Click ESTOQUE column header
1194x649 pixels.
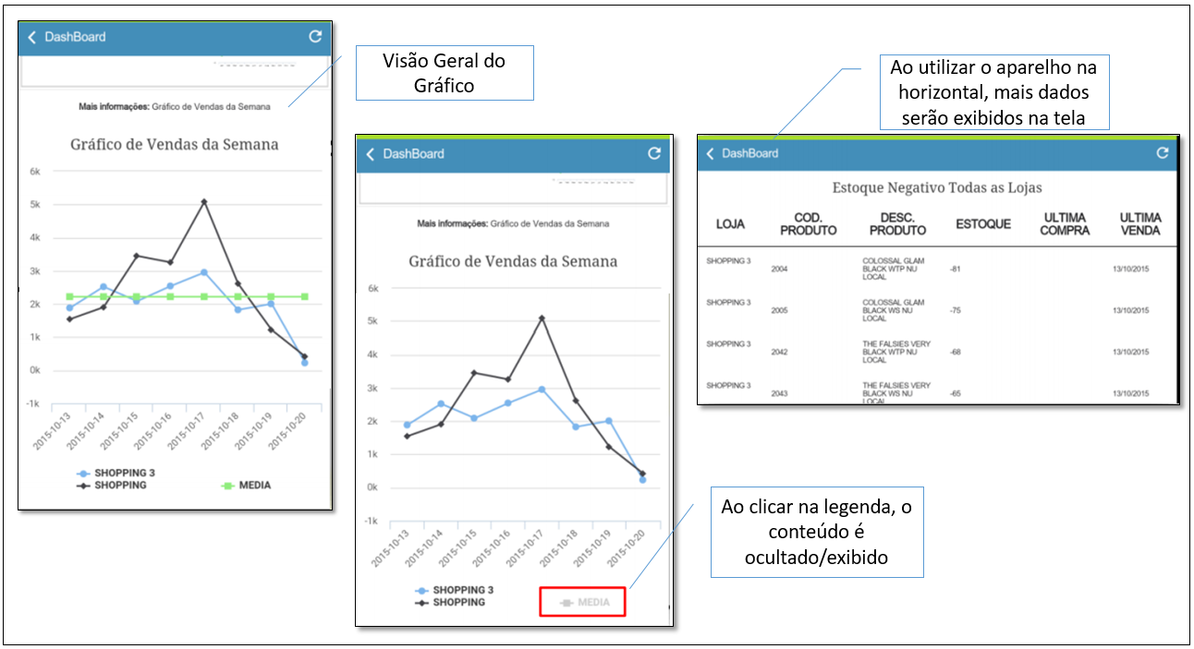983,224
